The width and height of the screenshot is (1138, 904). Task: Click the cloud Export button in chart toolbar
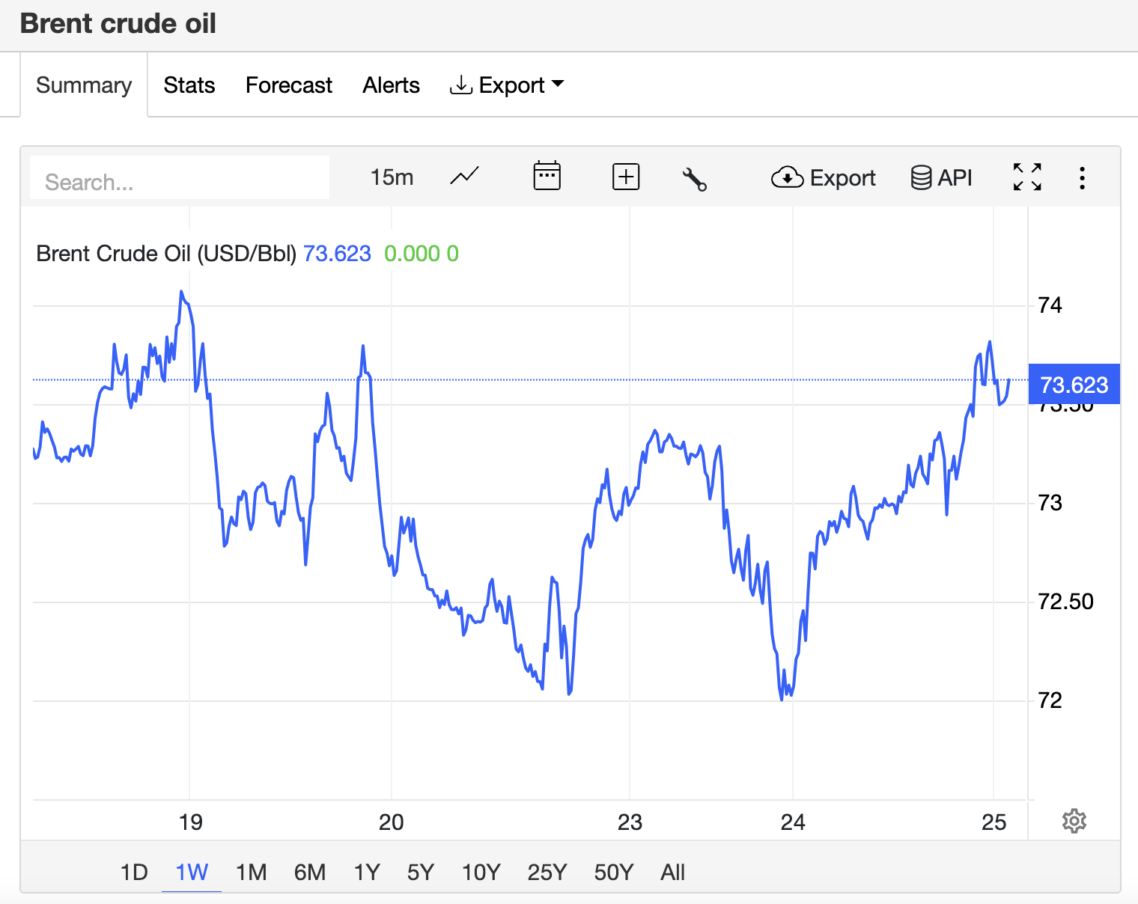(x=824, y=178)
